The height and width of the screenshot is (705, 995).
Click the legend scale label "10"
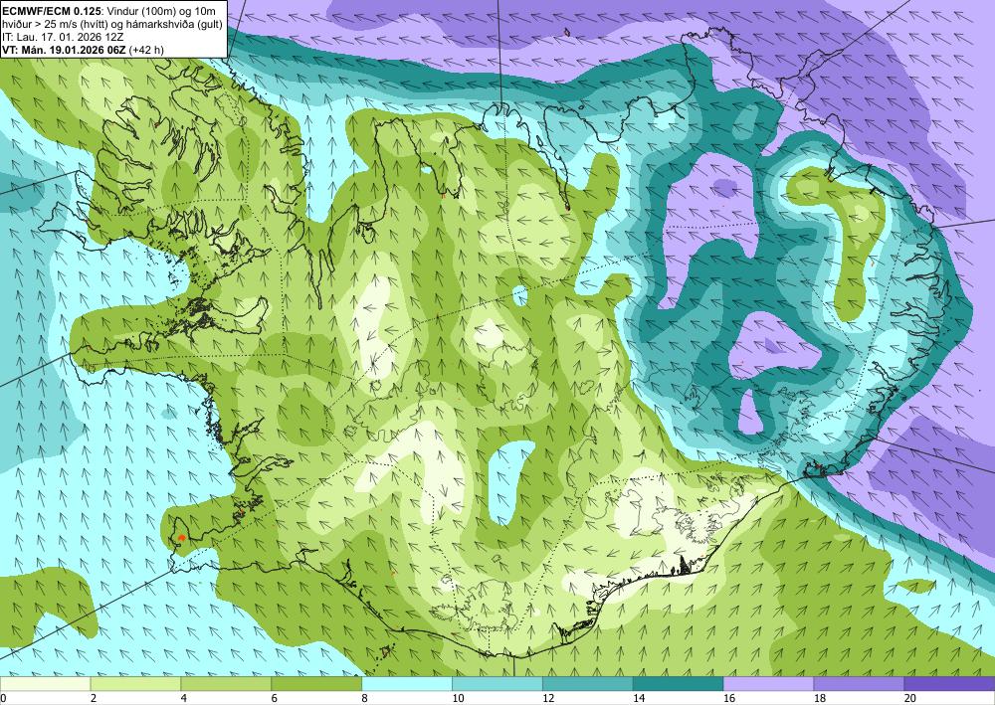[458, 698]
